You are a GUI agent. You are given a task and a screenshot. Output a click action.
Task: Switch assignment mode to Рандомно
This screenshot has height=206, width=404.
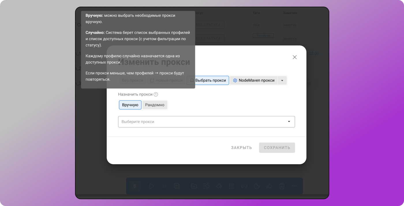coord(155,105)
